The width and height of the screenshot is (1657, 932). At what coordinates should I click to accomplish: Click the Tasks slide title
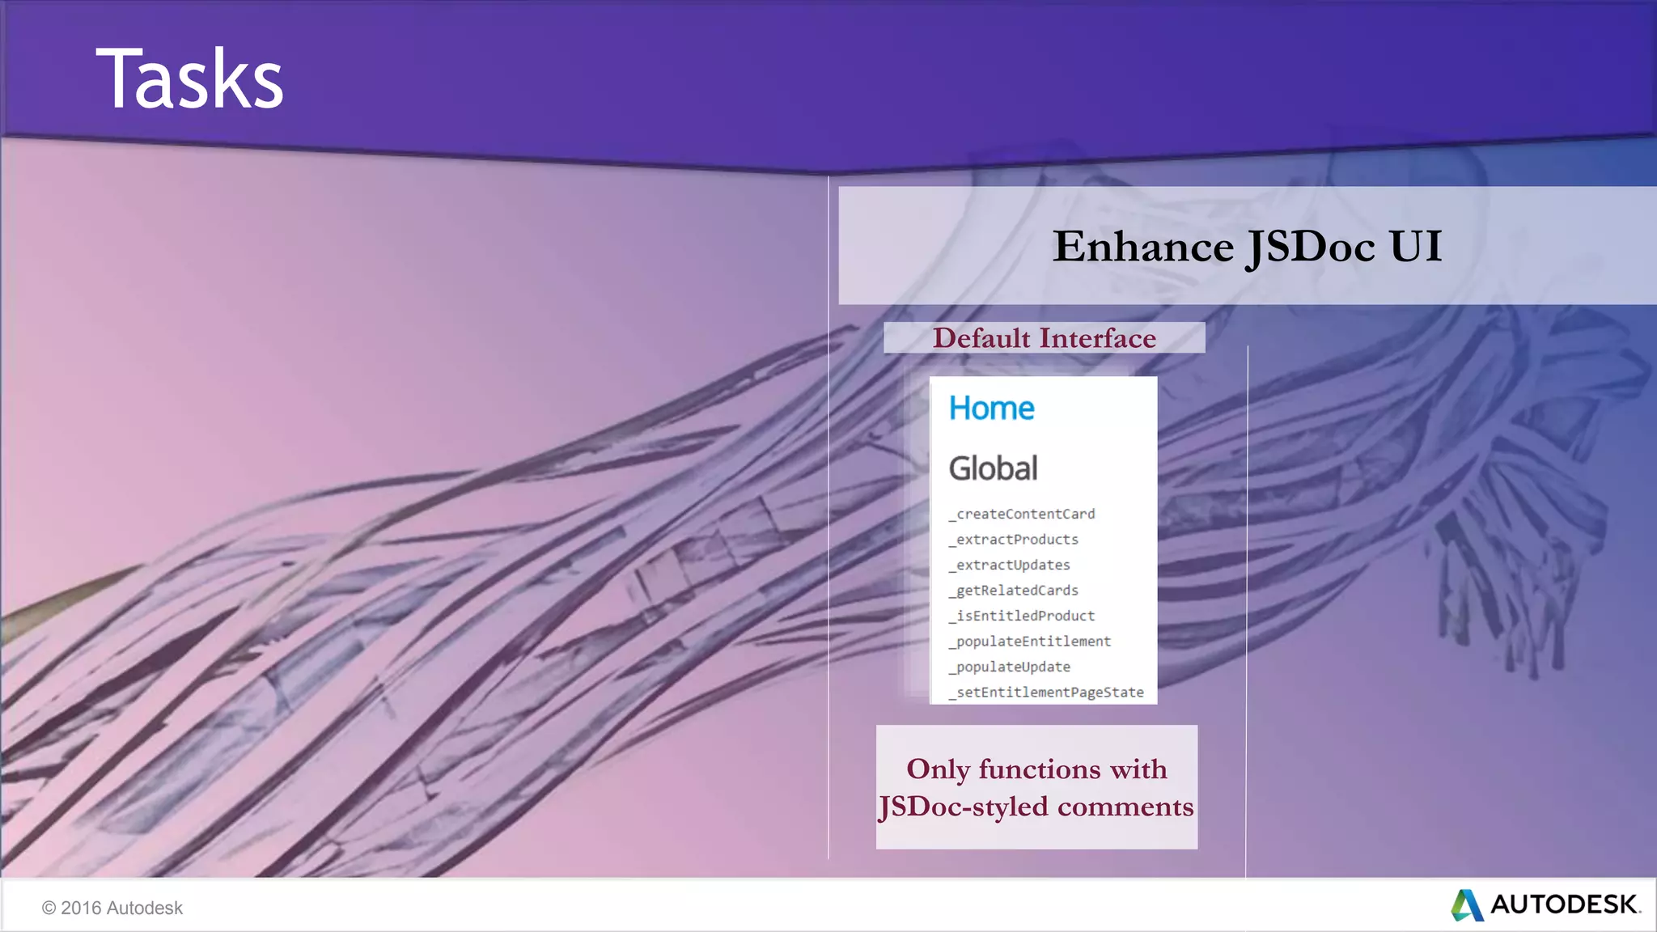tap(190, 78)
